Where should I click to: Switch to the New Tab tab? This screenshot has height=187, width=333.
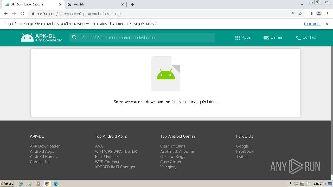[95, 4]
